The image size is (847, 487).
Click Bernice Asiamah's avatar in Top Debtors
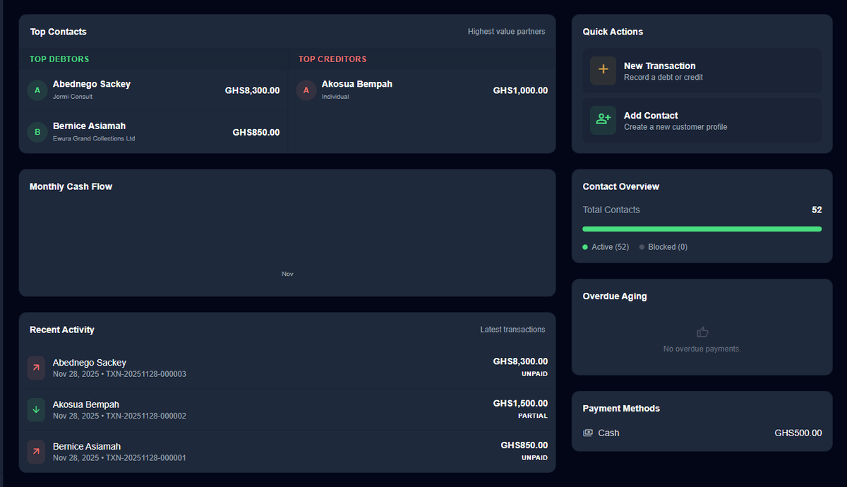(37, 132)
